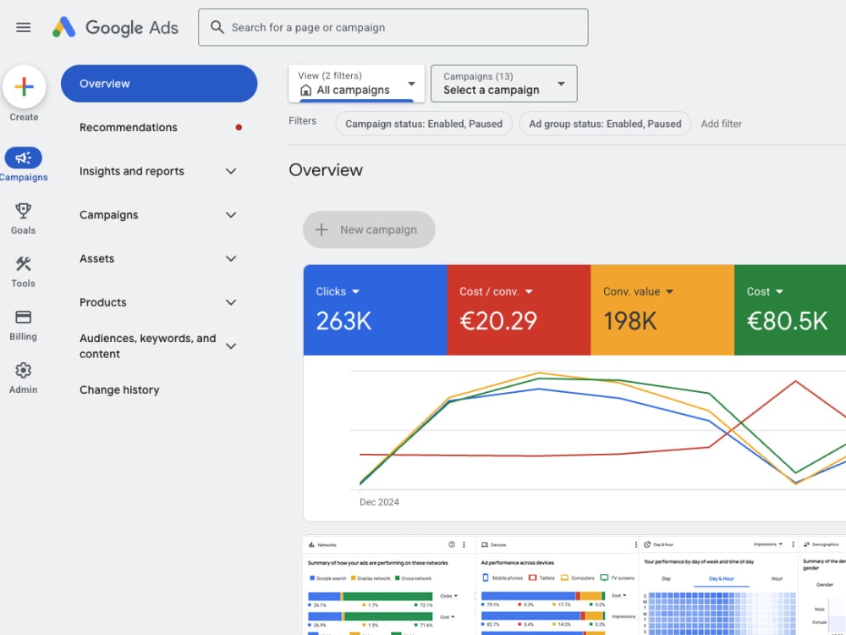Open the Select a campaign dropdown
The image size is (846, 635).
click(504, 84)
